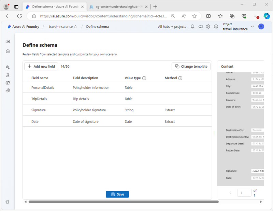This screenshot has height=211, width=273.
Task: Click Add new field button
Action: [41, 66]
